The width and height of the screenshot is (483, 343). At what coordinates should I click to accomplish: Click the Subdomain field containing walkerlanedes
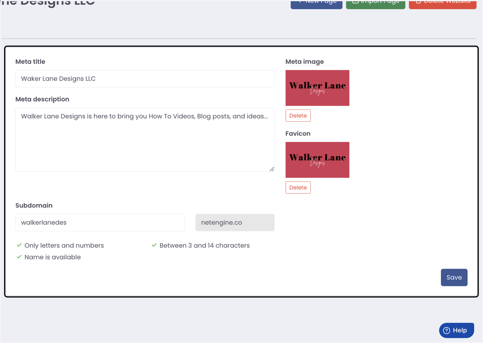pyautogui.click(x=100, y=223)
